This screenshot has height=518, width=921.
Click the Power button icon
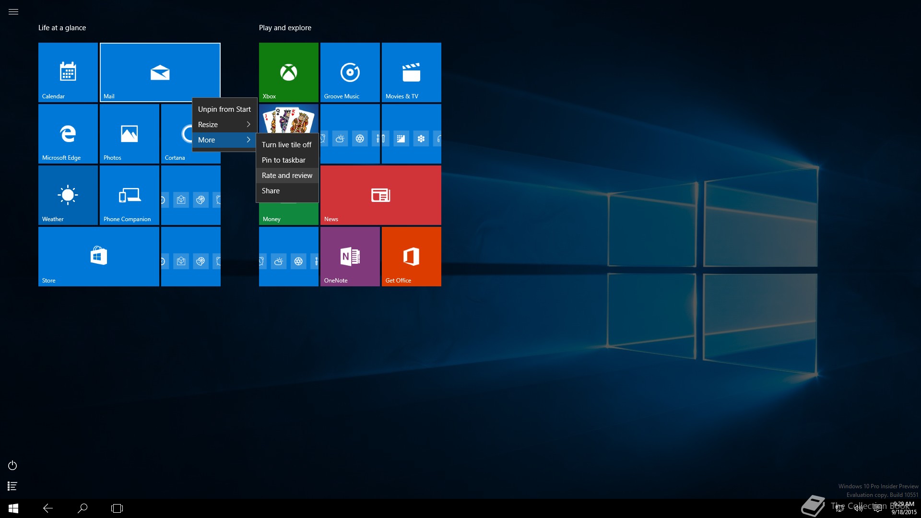(12, 465)
